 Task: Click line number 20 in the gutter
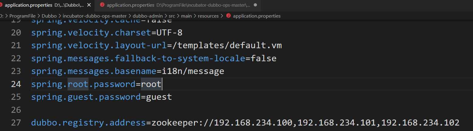pos(16,32)
